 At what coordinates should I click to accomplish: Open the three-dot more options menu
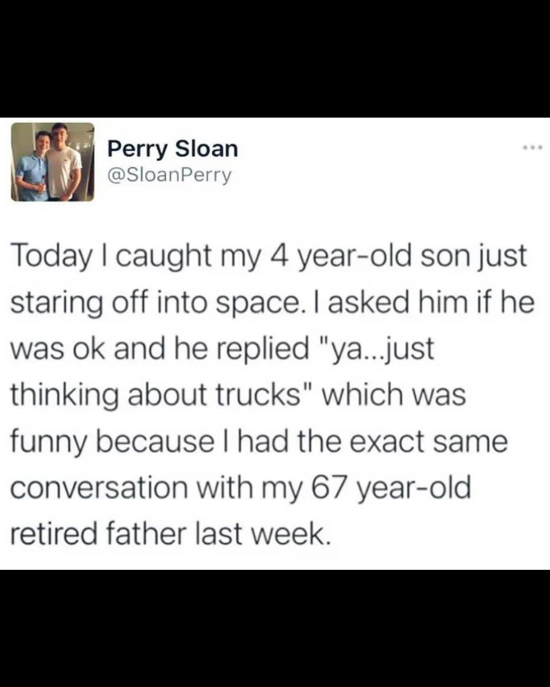[x=531, y=148]
